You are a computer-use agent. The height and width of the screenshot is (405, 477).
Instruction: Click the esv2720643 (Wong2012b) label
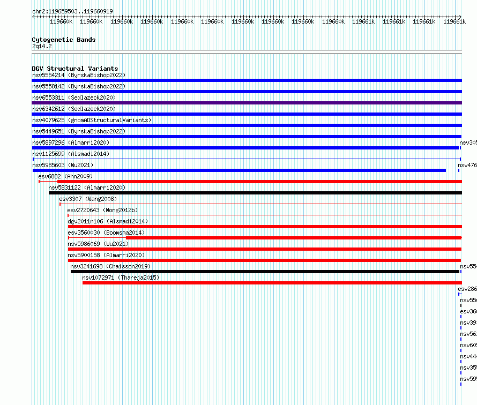102,210
